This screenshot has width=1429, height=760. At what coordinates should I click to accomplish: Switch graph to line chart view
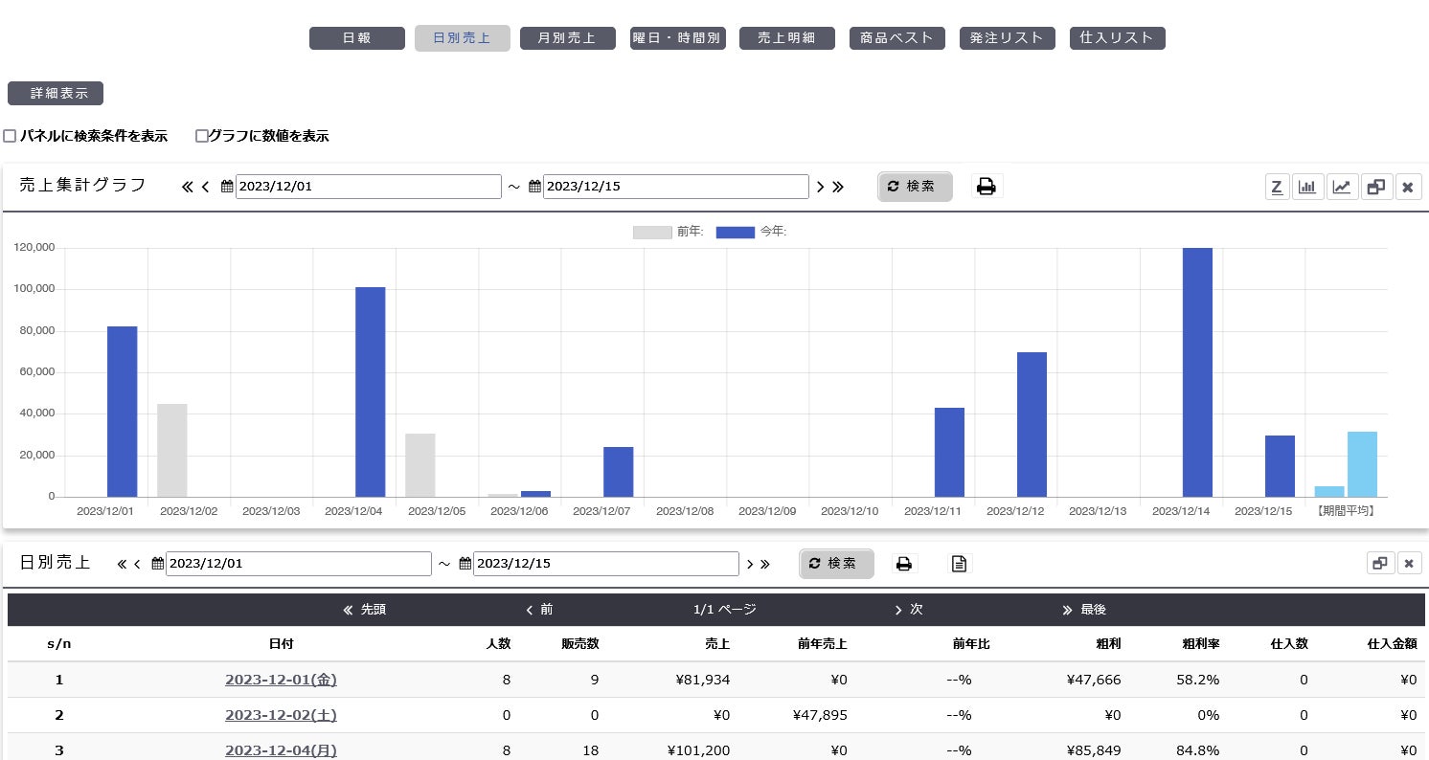[x=1342, y=187]
